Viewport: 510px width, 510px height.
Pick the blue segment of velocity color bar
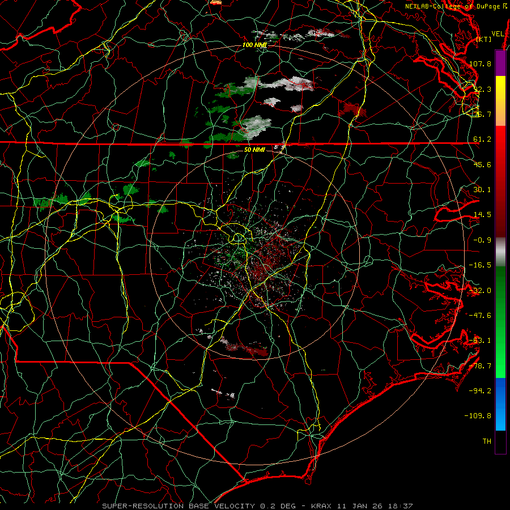coord(500,404)
